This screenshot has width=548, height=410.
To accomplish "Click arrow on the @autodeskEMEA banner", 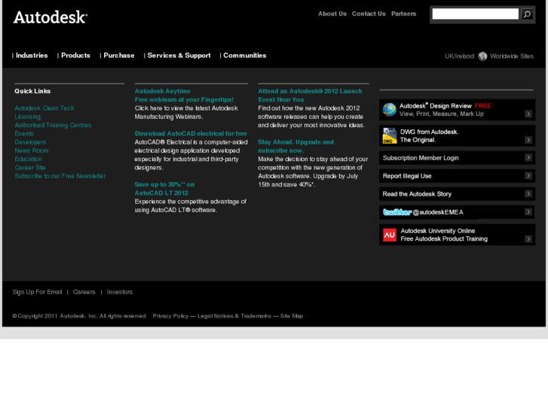I will [528, 212].
